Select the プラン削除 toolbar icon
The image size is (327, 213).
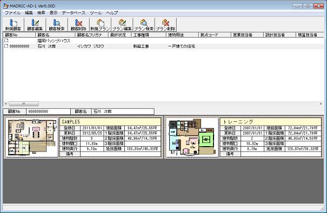165,25
